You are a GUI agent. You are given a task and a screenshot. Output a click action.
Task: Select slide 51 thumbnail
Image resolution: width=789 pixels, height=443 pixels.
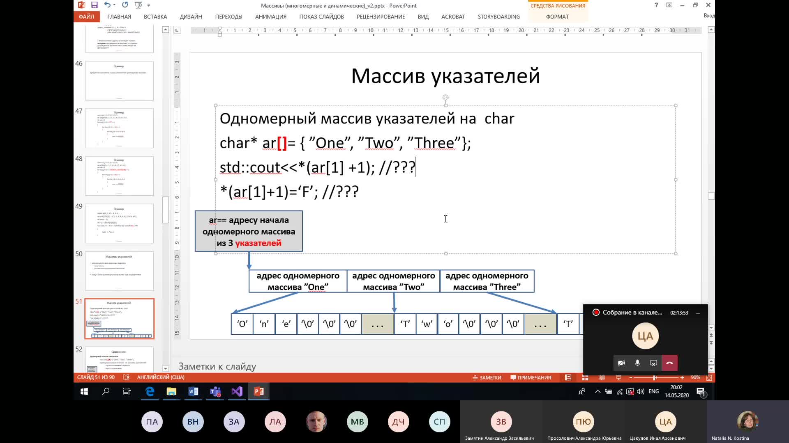pyautogui.click(x=119, y=318)
